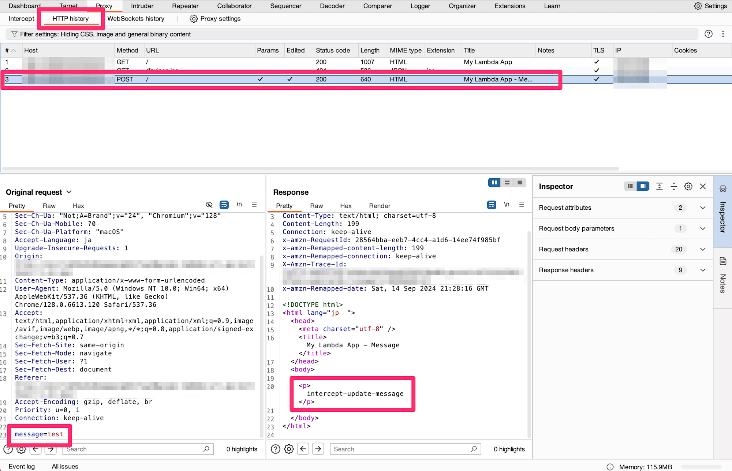Toggle show newlines \n in request panel

(x=239, y=205)
